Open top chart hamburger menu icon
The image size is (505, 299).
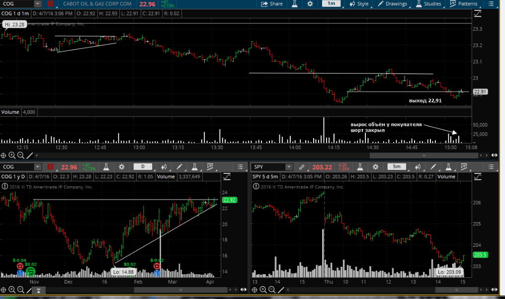491,4
